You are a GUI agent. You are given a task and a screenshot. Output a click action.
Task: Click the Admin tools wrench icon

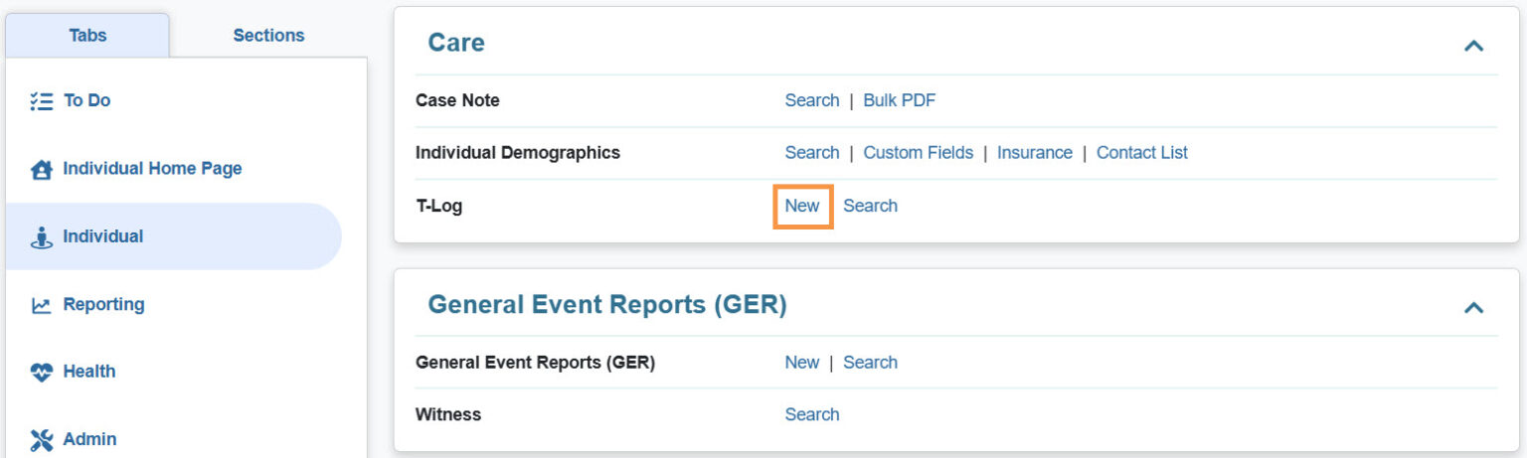pyautogui.click(x=41, y=439)
